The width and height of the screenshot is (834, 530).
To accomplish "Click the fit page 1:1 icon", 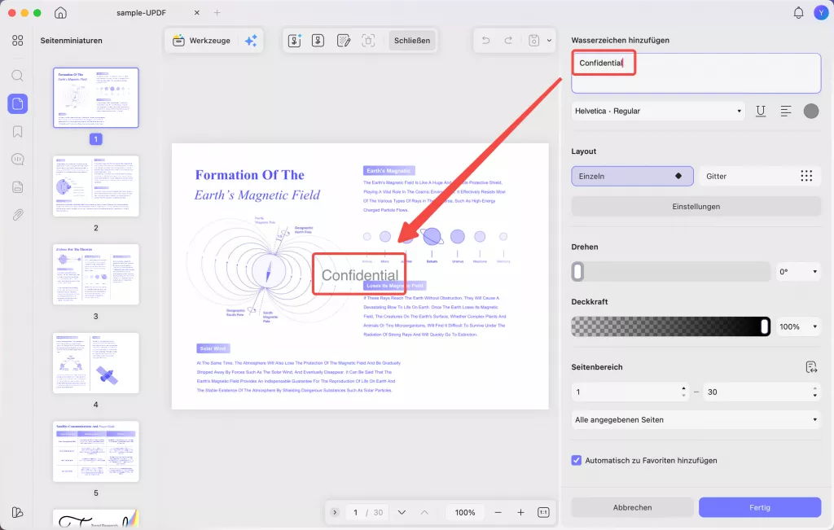I will (543, 512).
